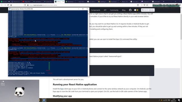Bookmark this page with the star icon
This screenshot has height=102, width=182.
click(147, 5)
